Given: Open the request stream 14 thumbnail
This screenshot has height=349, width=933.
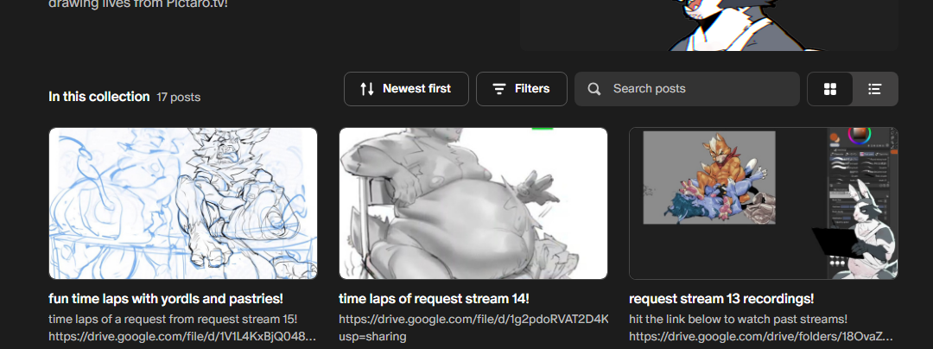Looking at the screenshot, I should (473, 203).
